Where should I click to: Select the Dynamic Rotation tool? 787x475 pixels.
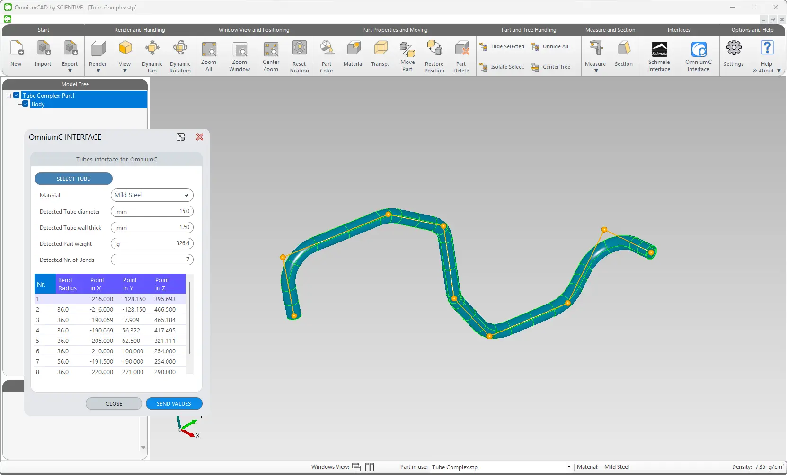coord(180,48)
